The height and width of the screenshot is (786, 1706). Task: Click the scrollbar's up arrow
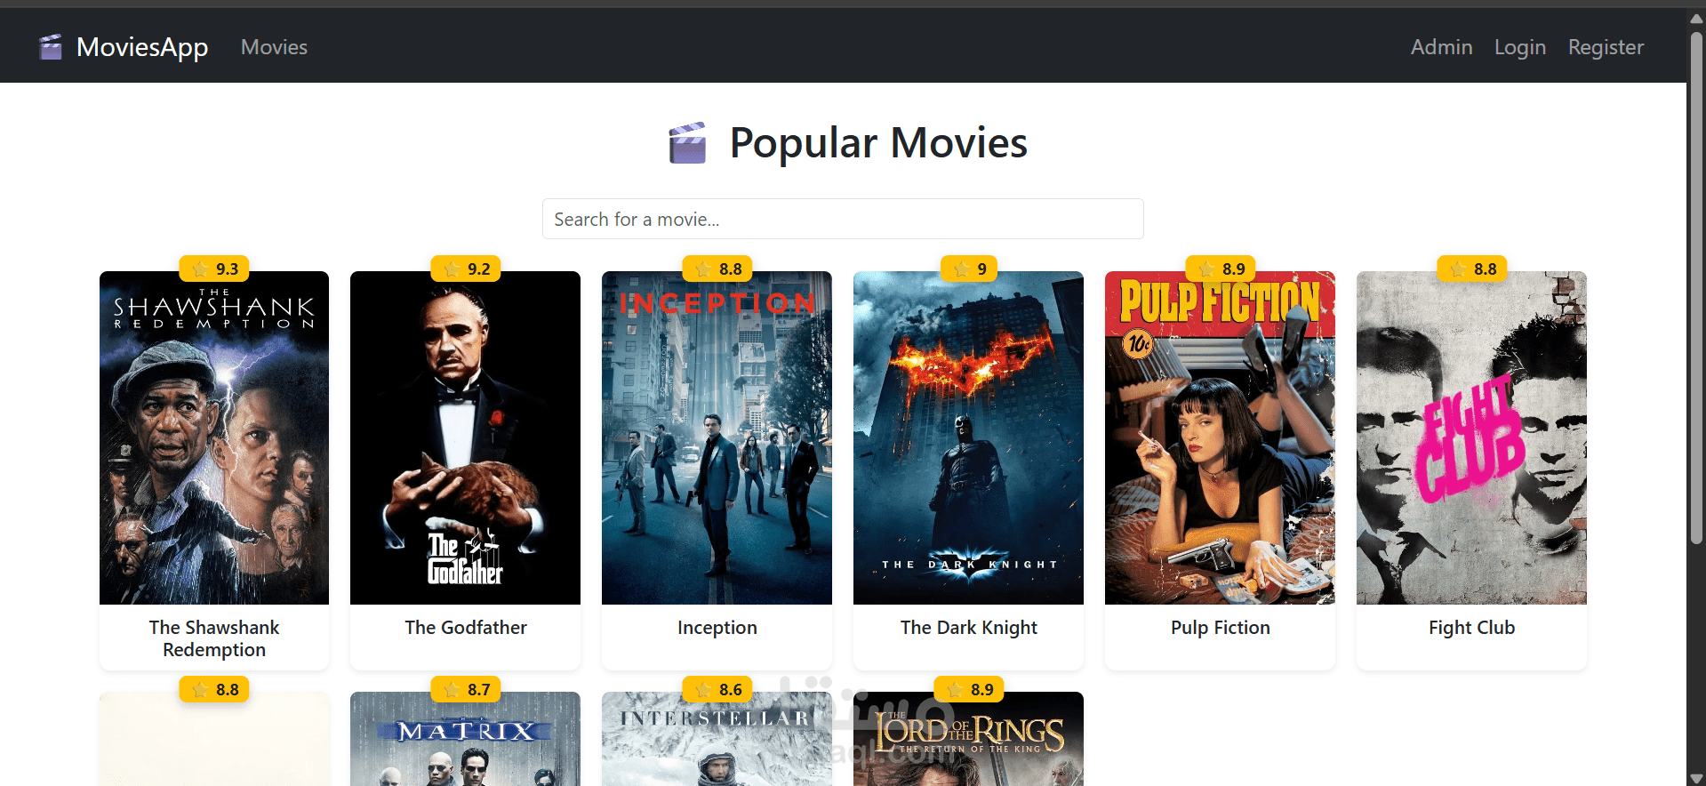tap(1696, 17)
